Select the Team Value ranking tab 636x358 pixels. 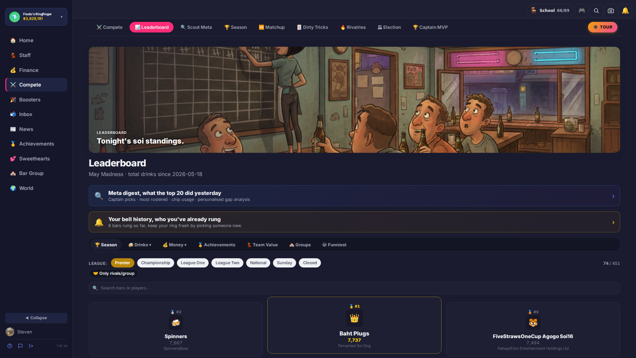tap(262, 245)
